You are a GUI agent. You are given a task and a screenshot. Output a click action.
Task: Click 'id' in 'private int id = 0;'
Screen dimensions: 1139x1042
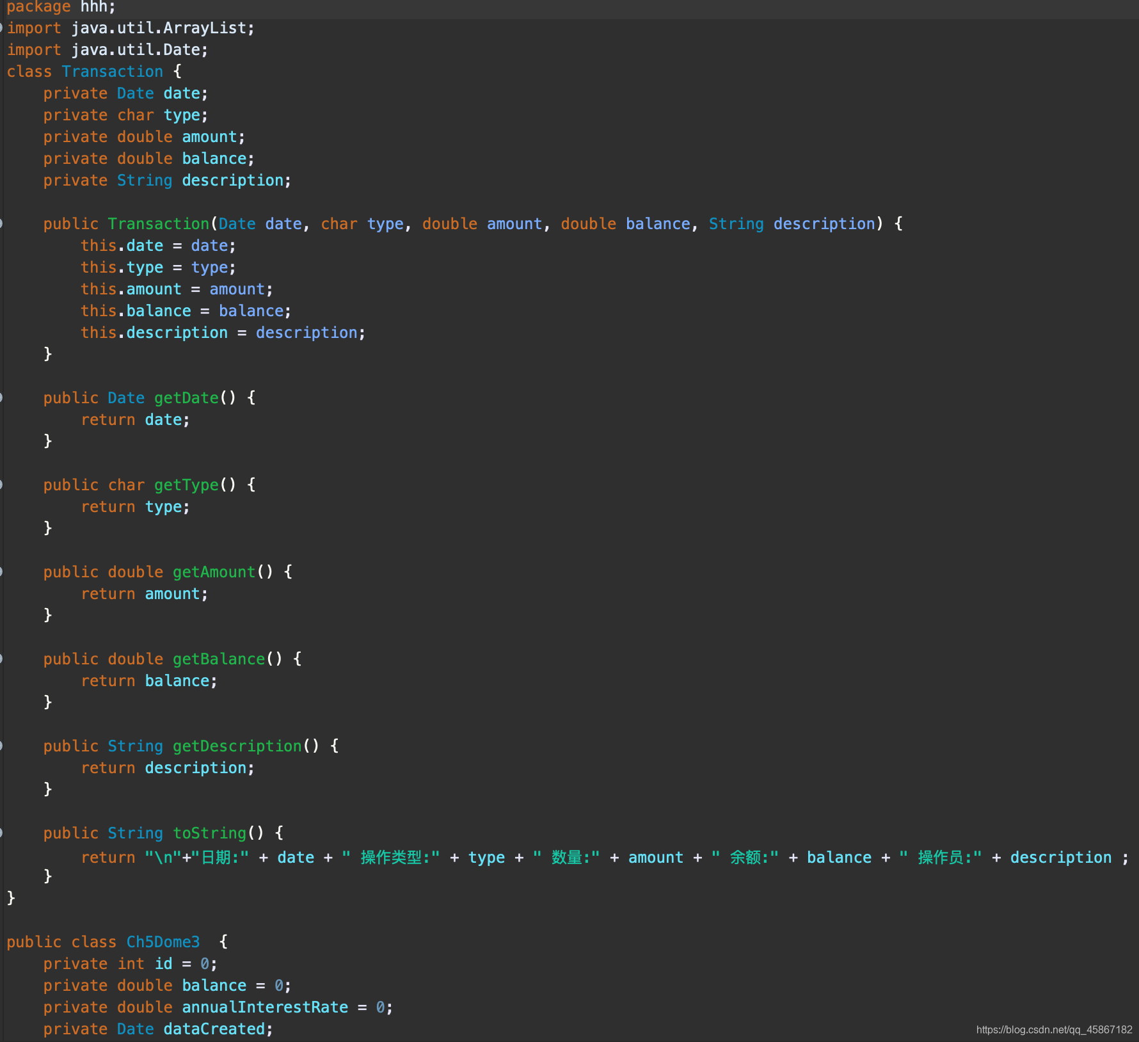[x=164, y=964]
